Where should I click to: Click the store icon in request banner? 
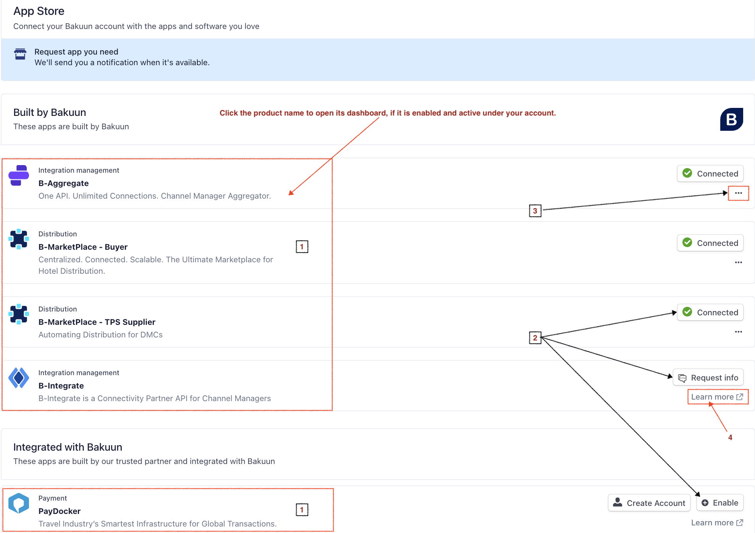[x=20, y=54]
